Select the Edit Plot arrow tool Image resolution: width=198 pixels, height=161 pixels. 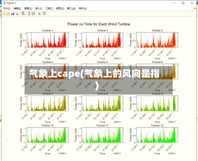pyautogui.click(x=39, y=13)
